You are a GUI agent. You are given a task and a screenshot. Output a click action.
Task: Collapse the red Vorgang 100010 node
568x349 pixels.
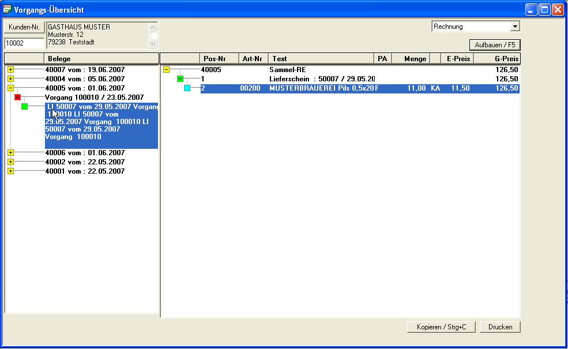(x=17, y=97)
